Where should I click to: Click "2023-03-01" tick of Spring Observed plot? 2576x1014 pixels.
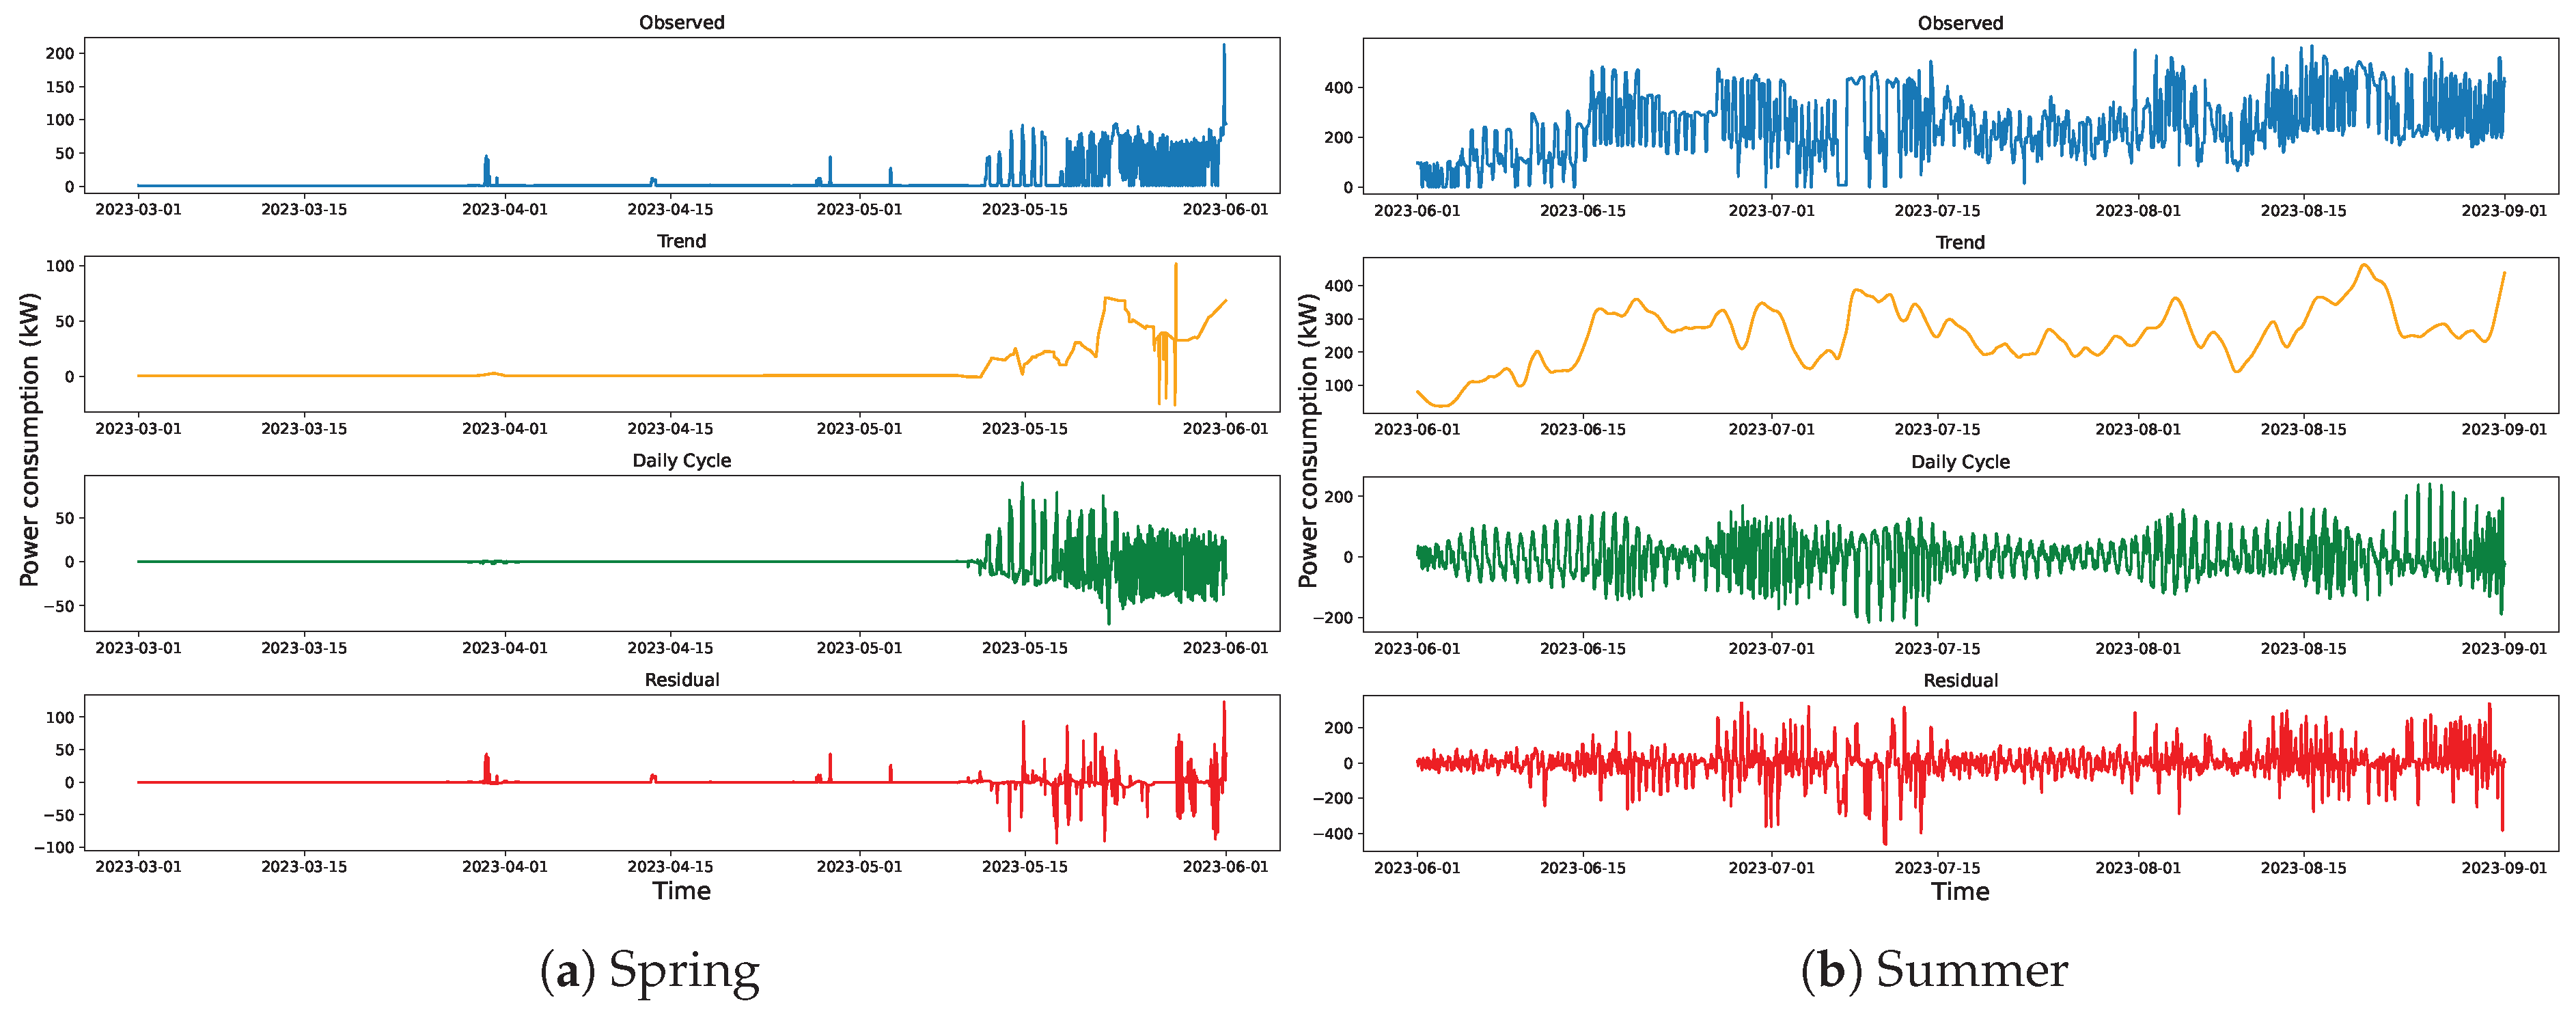[x=138, y=209]
